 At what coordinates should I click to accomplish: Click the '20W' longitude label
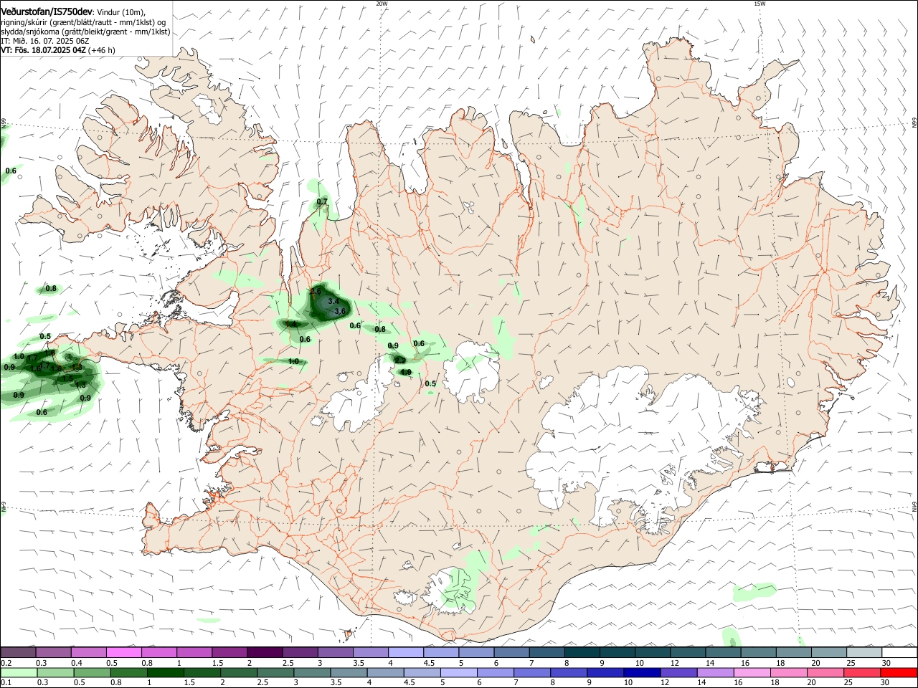click(x=382, y=4)
